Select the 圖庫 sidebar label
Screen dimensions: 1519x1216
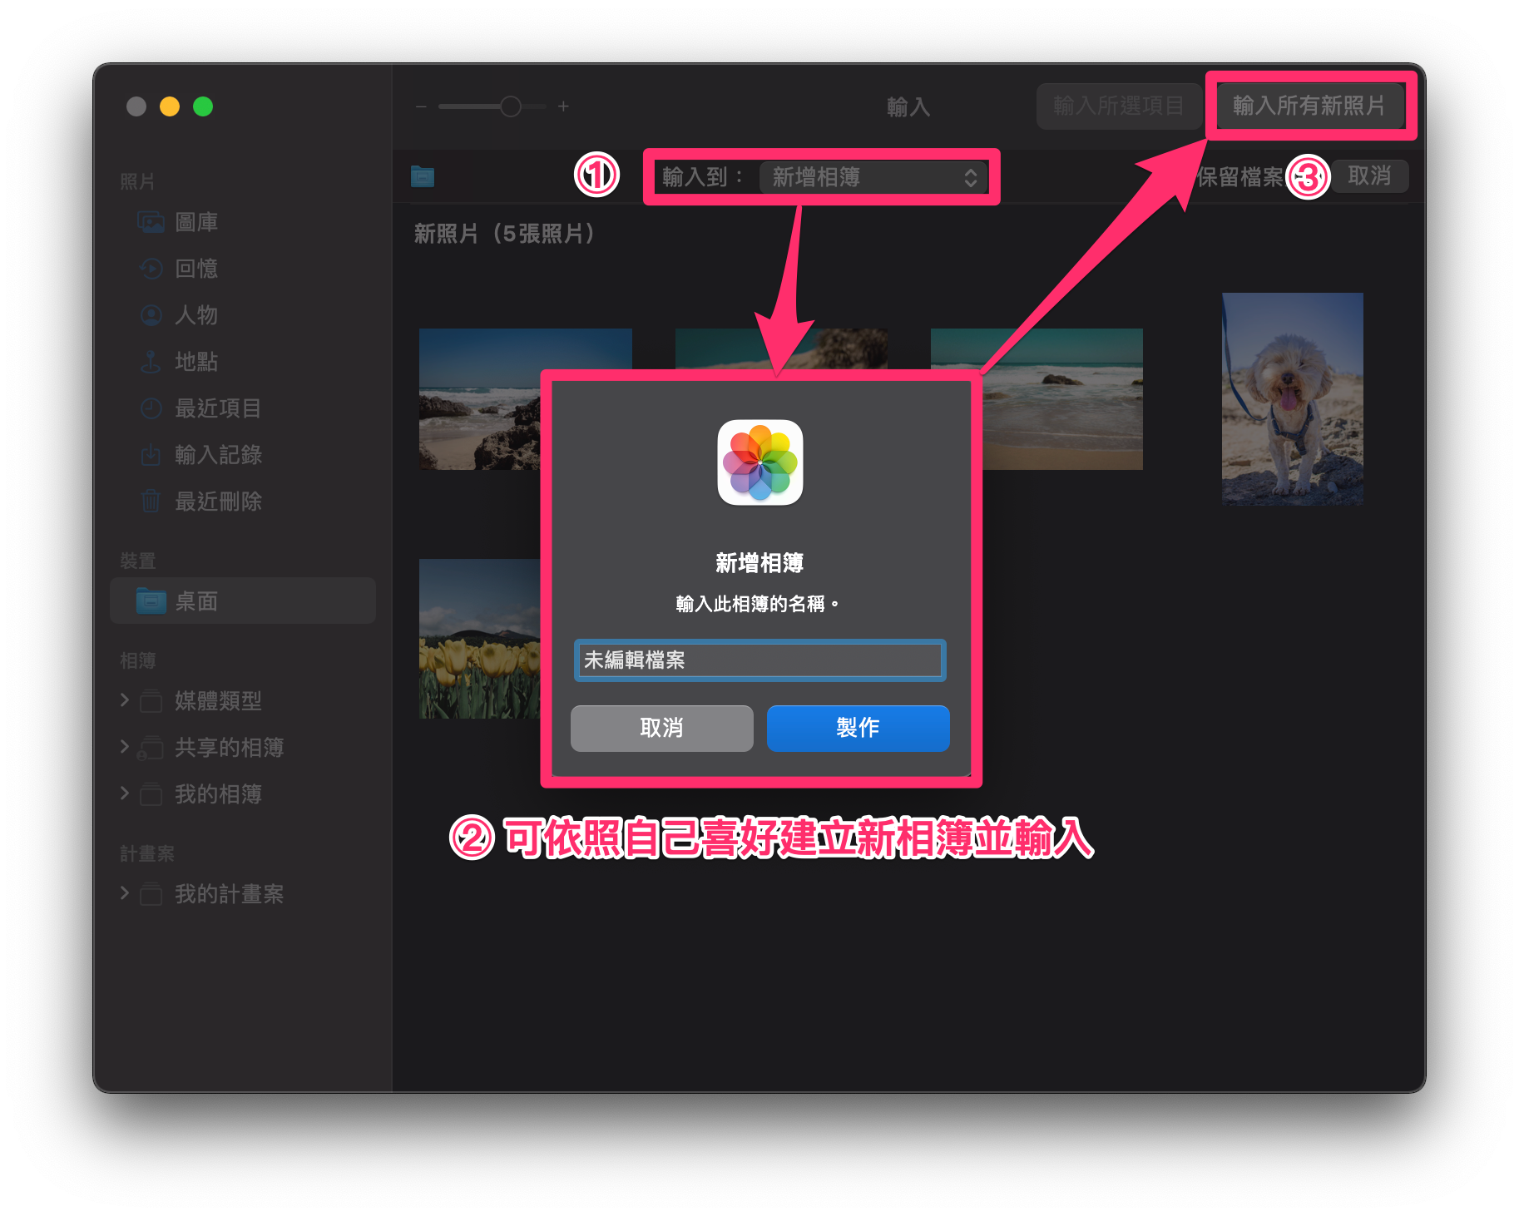click(x=196, y=222)
